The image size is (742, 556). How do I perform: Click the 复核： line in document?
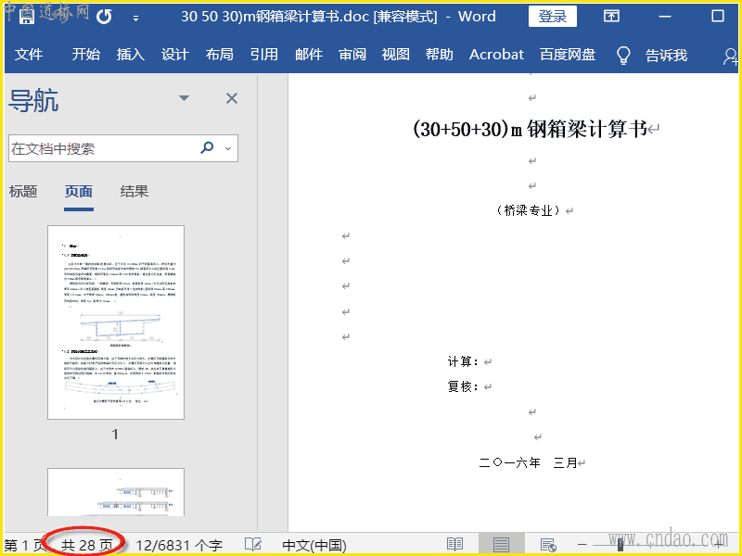point(464,386)
